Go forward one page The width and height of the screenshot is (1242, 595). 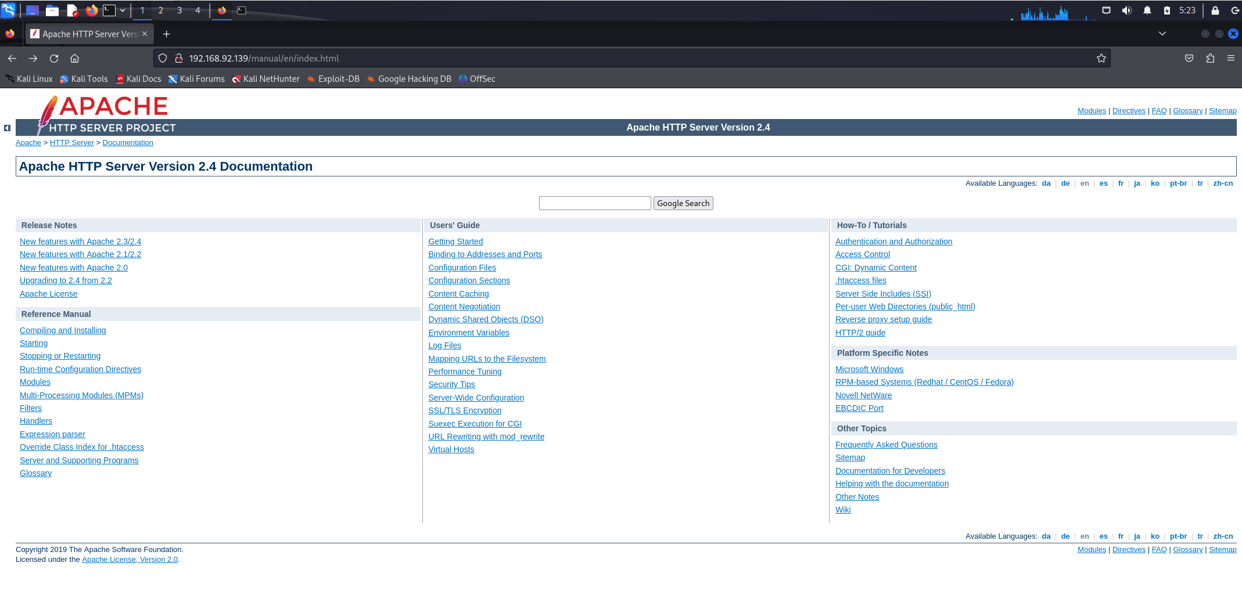(33, 58)
